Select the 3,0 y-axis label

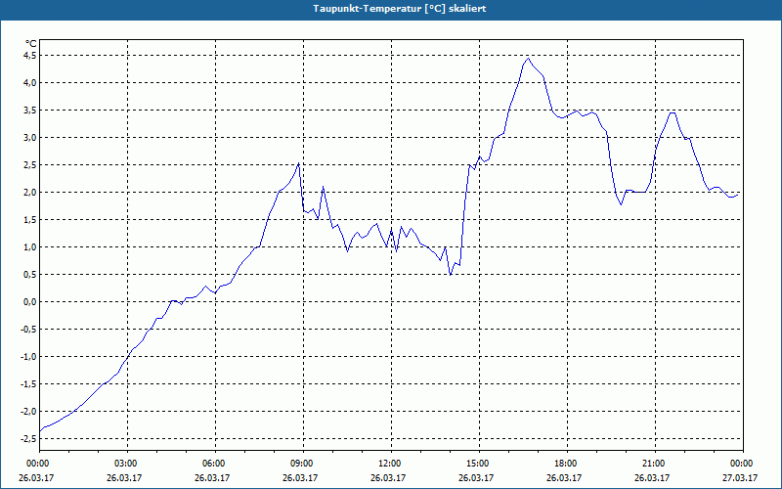(29, 138)
